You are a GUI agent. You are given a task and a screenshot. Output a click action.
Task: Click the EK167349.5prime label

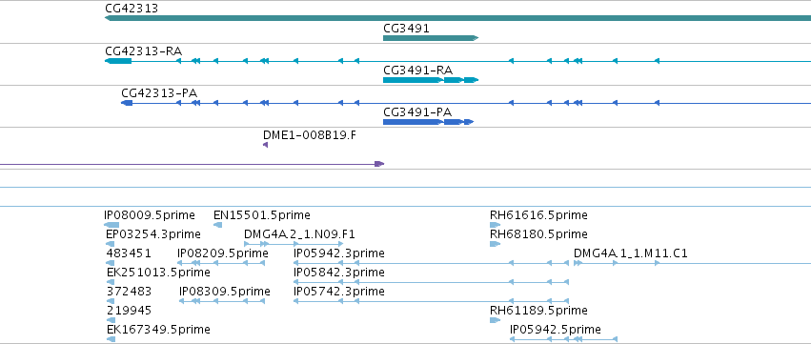[x=158, y=330]
